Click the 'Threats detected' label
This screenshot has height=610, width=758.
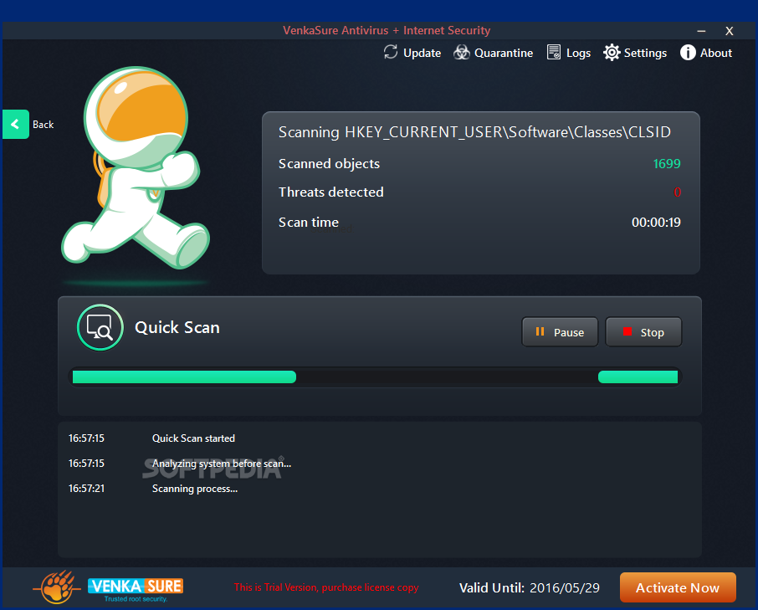[x=331, y=192]
